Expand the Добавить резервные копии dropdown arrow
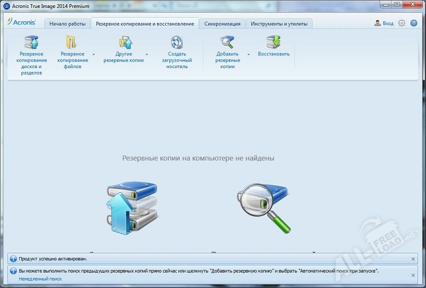 pos(249,54)
